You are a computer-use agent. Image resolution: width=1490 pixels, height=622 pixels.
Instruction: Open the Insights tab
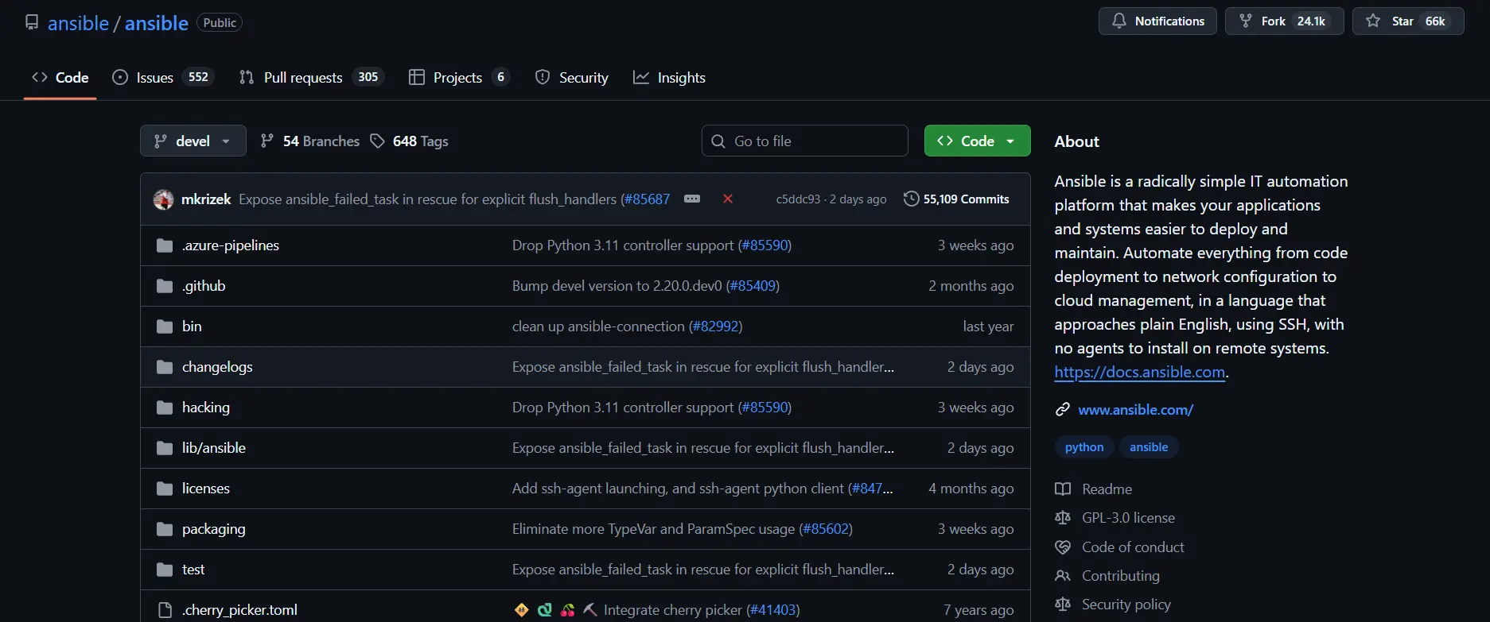click(669, 77)
